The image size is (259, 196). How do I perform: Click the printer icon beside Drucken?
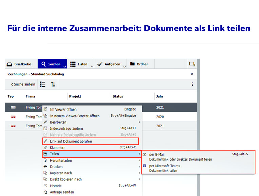point(45,167)
